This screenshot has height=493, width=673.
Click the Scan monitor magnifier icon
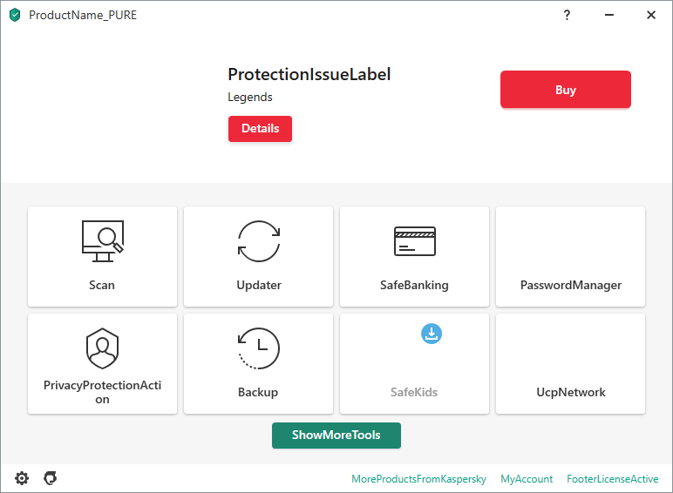(x=102, y=240)
